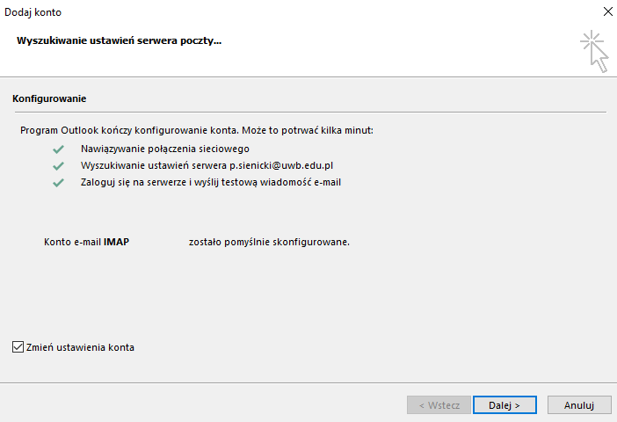This screenshot has width=617, height=422.
Task: Cancel the setup with the Anuluj button
Action: 579,405
